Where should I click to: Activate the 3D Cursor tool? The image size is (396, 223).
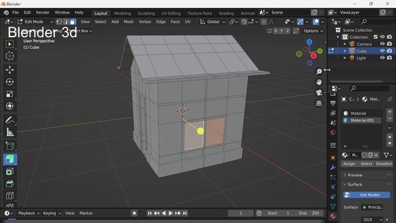[10, 56]
